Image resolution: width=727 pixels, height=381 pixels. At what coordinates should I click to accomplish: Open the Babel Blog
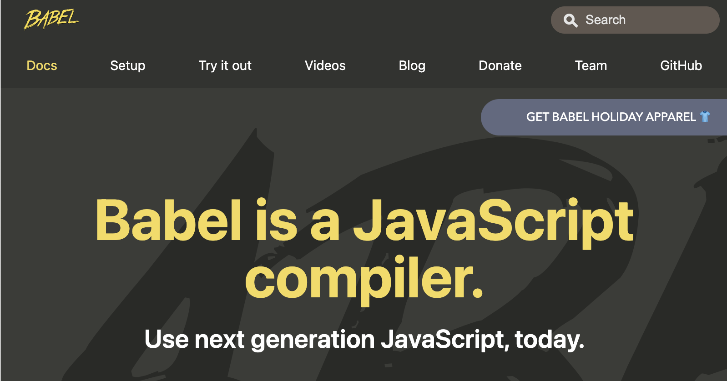[x=412, y=66]
